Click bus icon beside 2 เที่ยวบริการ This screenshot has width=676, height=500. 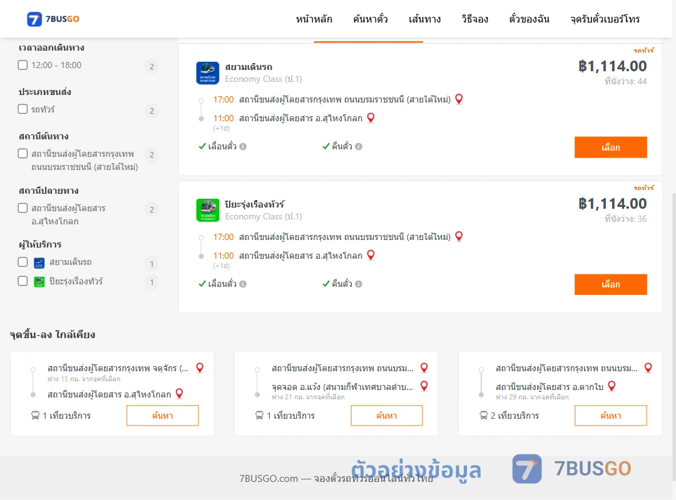pyautogui.click(x=483, y=416)
